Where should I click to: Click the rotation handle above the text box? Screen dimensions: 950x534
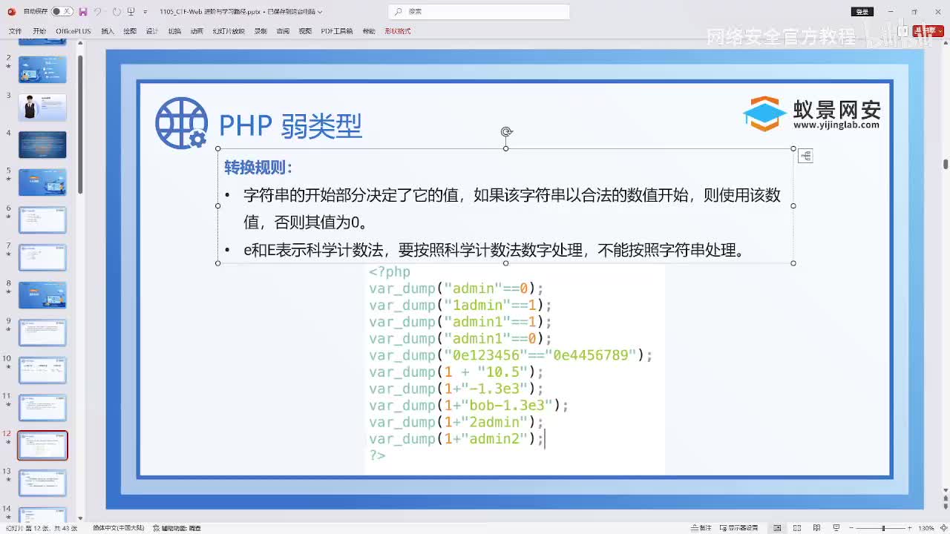506,132
